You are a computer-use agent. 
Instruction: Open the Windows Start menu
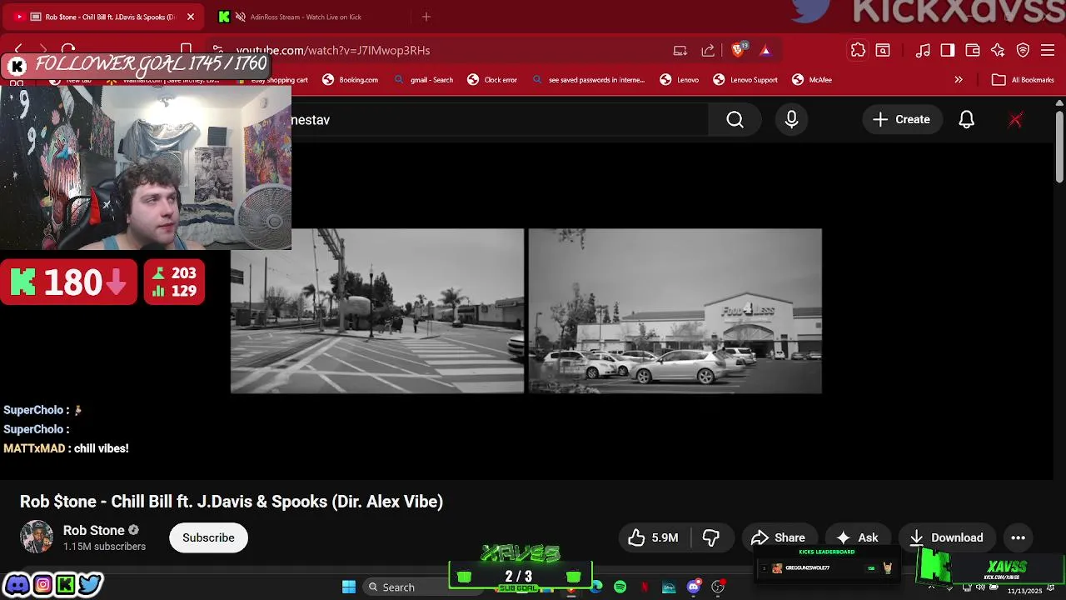pyautogui.click(x=349, y=587)
